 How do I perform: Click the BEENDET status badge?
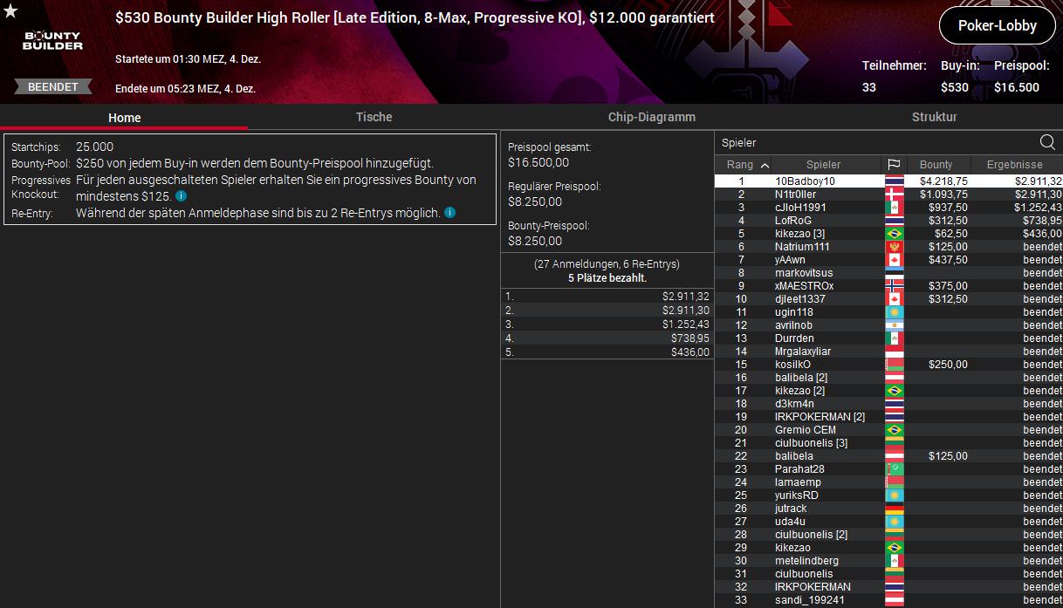[52, 87]
